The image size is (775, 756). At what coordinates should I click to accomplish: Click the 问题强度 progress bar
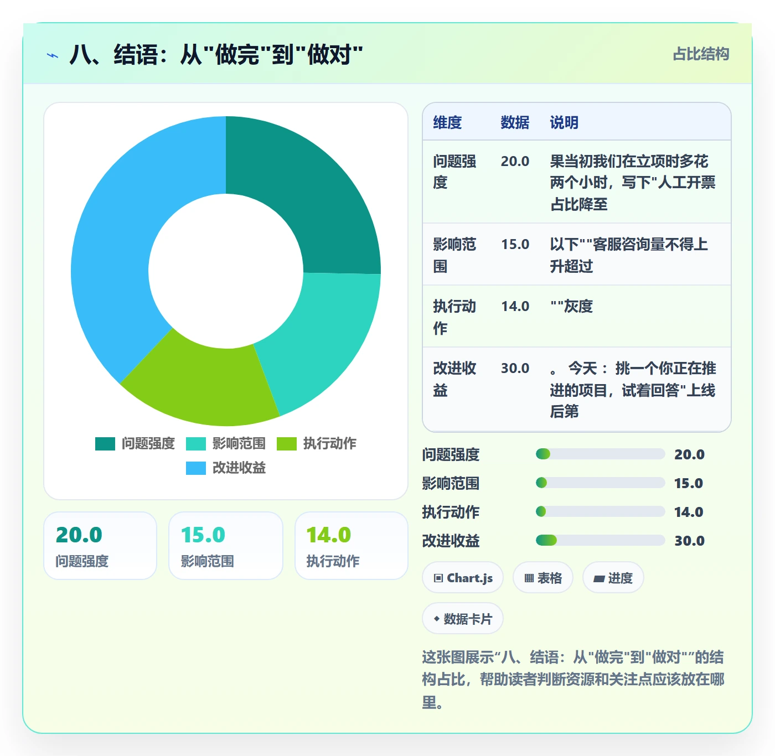pos(600,454)
